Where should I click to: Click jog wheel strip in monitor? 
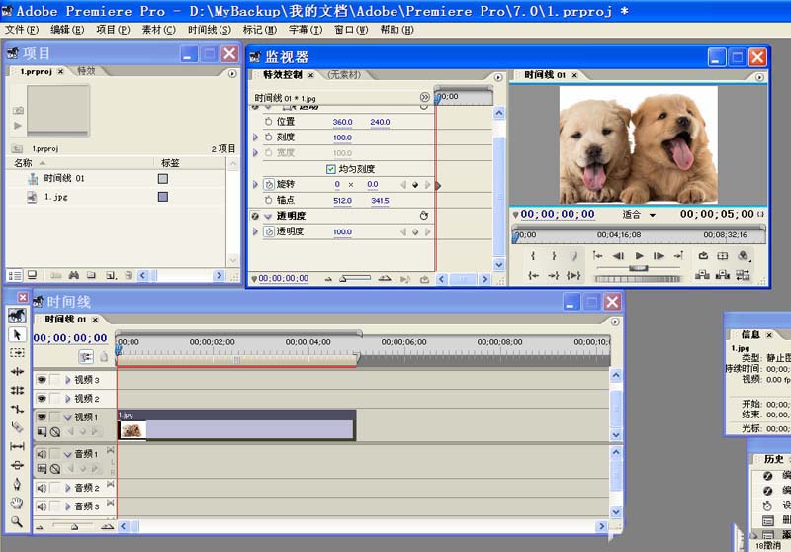point(638,279)
